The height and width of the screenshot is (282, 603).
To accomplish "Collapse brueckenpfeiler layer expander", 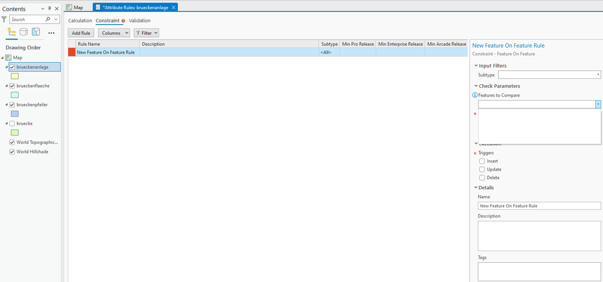I will 7,104.
